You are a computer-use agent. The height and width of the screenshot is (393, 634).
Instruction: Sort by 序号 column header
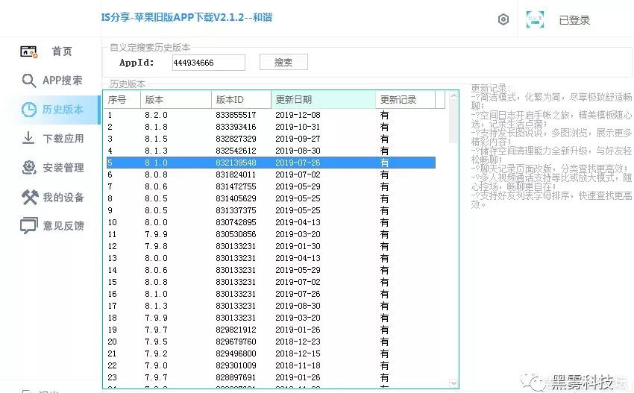pos(122,100)
